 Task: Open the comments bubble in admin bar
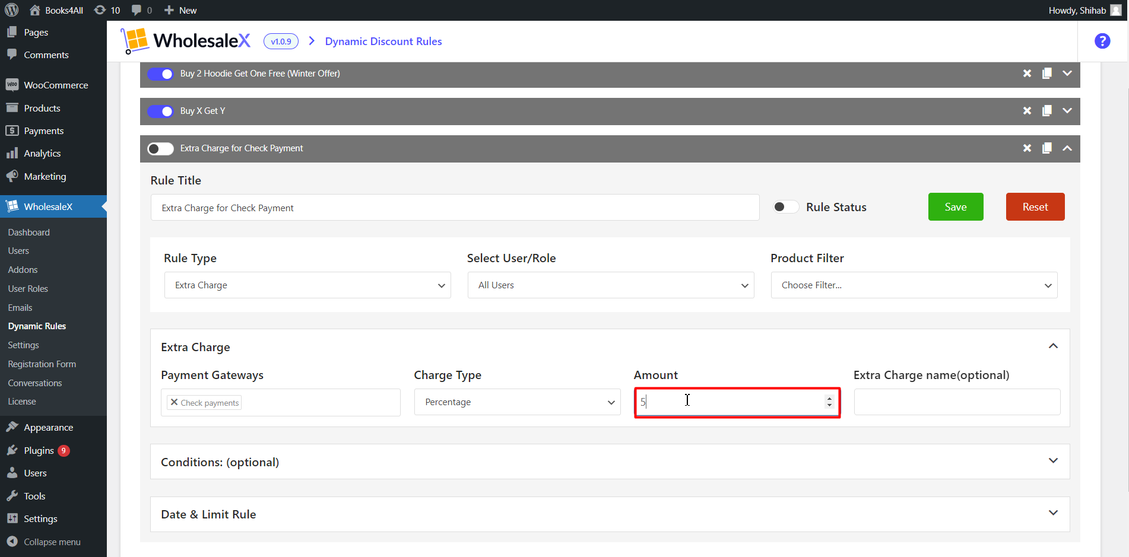141,10
